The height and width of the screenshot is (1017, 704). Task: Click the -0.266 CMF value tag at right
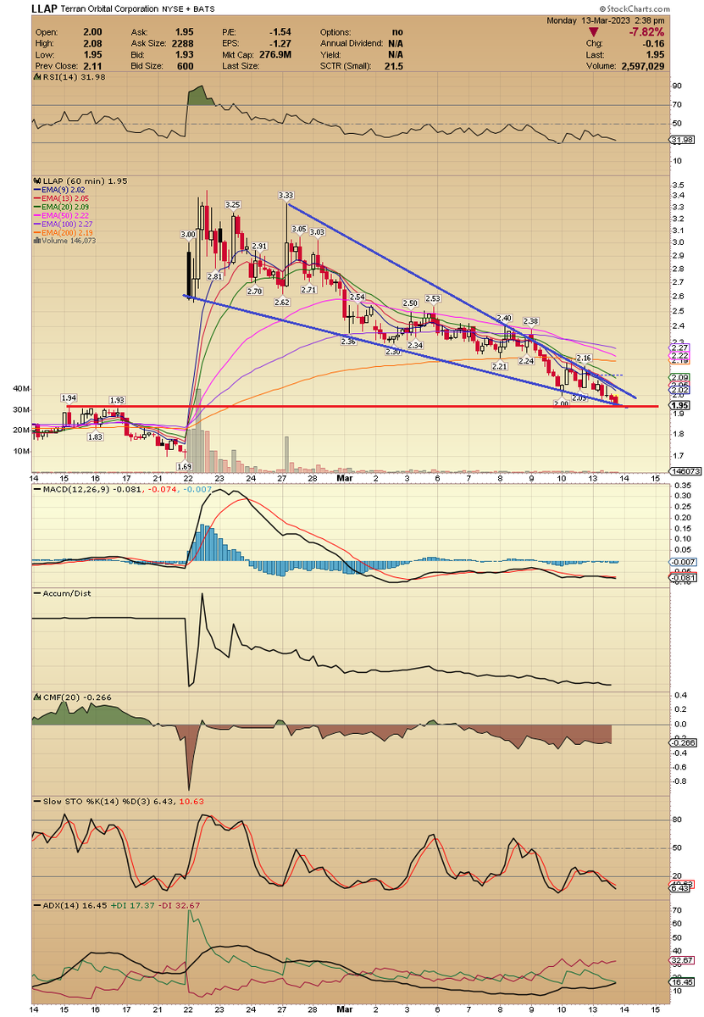[x=684, y=742]
